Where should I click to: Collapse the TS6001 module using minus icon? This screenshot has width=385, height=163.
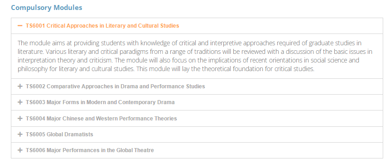(20, 25)
